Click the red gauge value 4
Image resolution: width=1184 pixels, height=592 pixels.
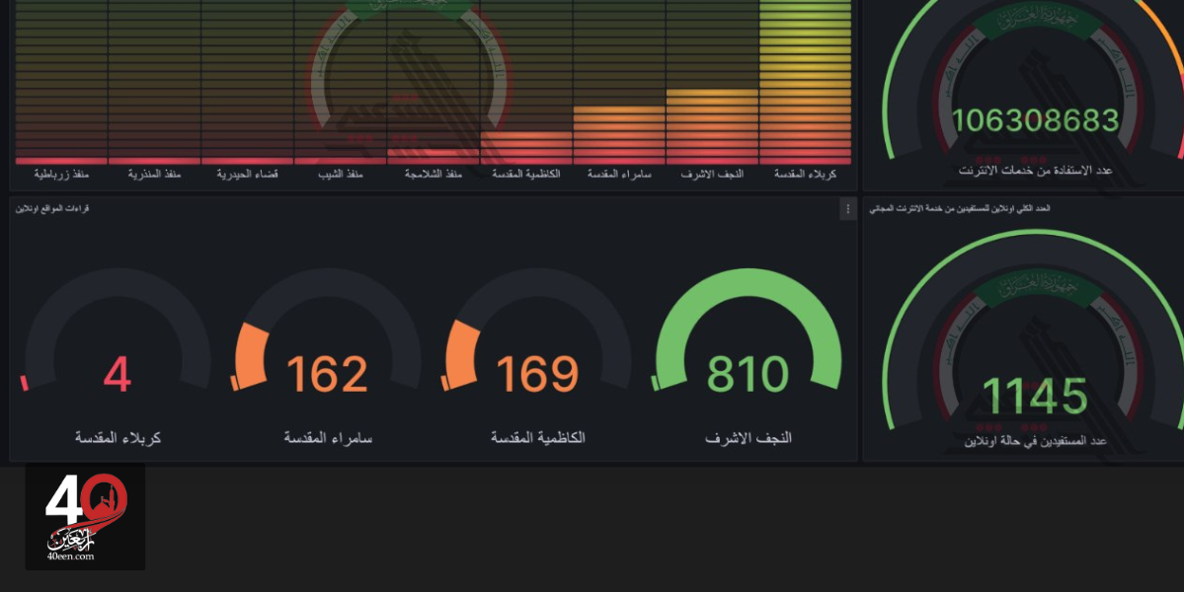point(118,374)
